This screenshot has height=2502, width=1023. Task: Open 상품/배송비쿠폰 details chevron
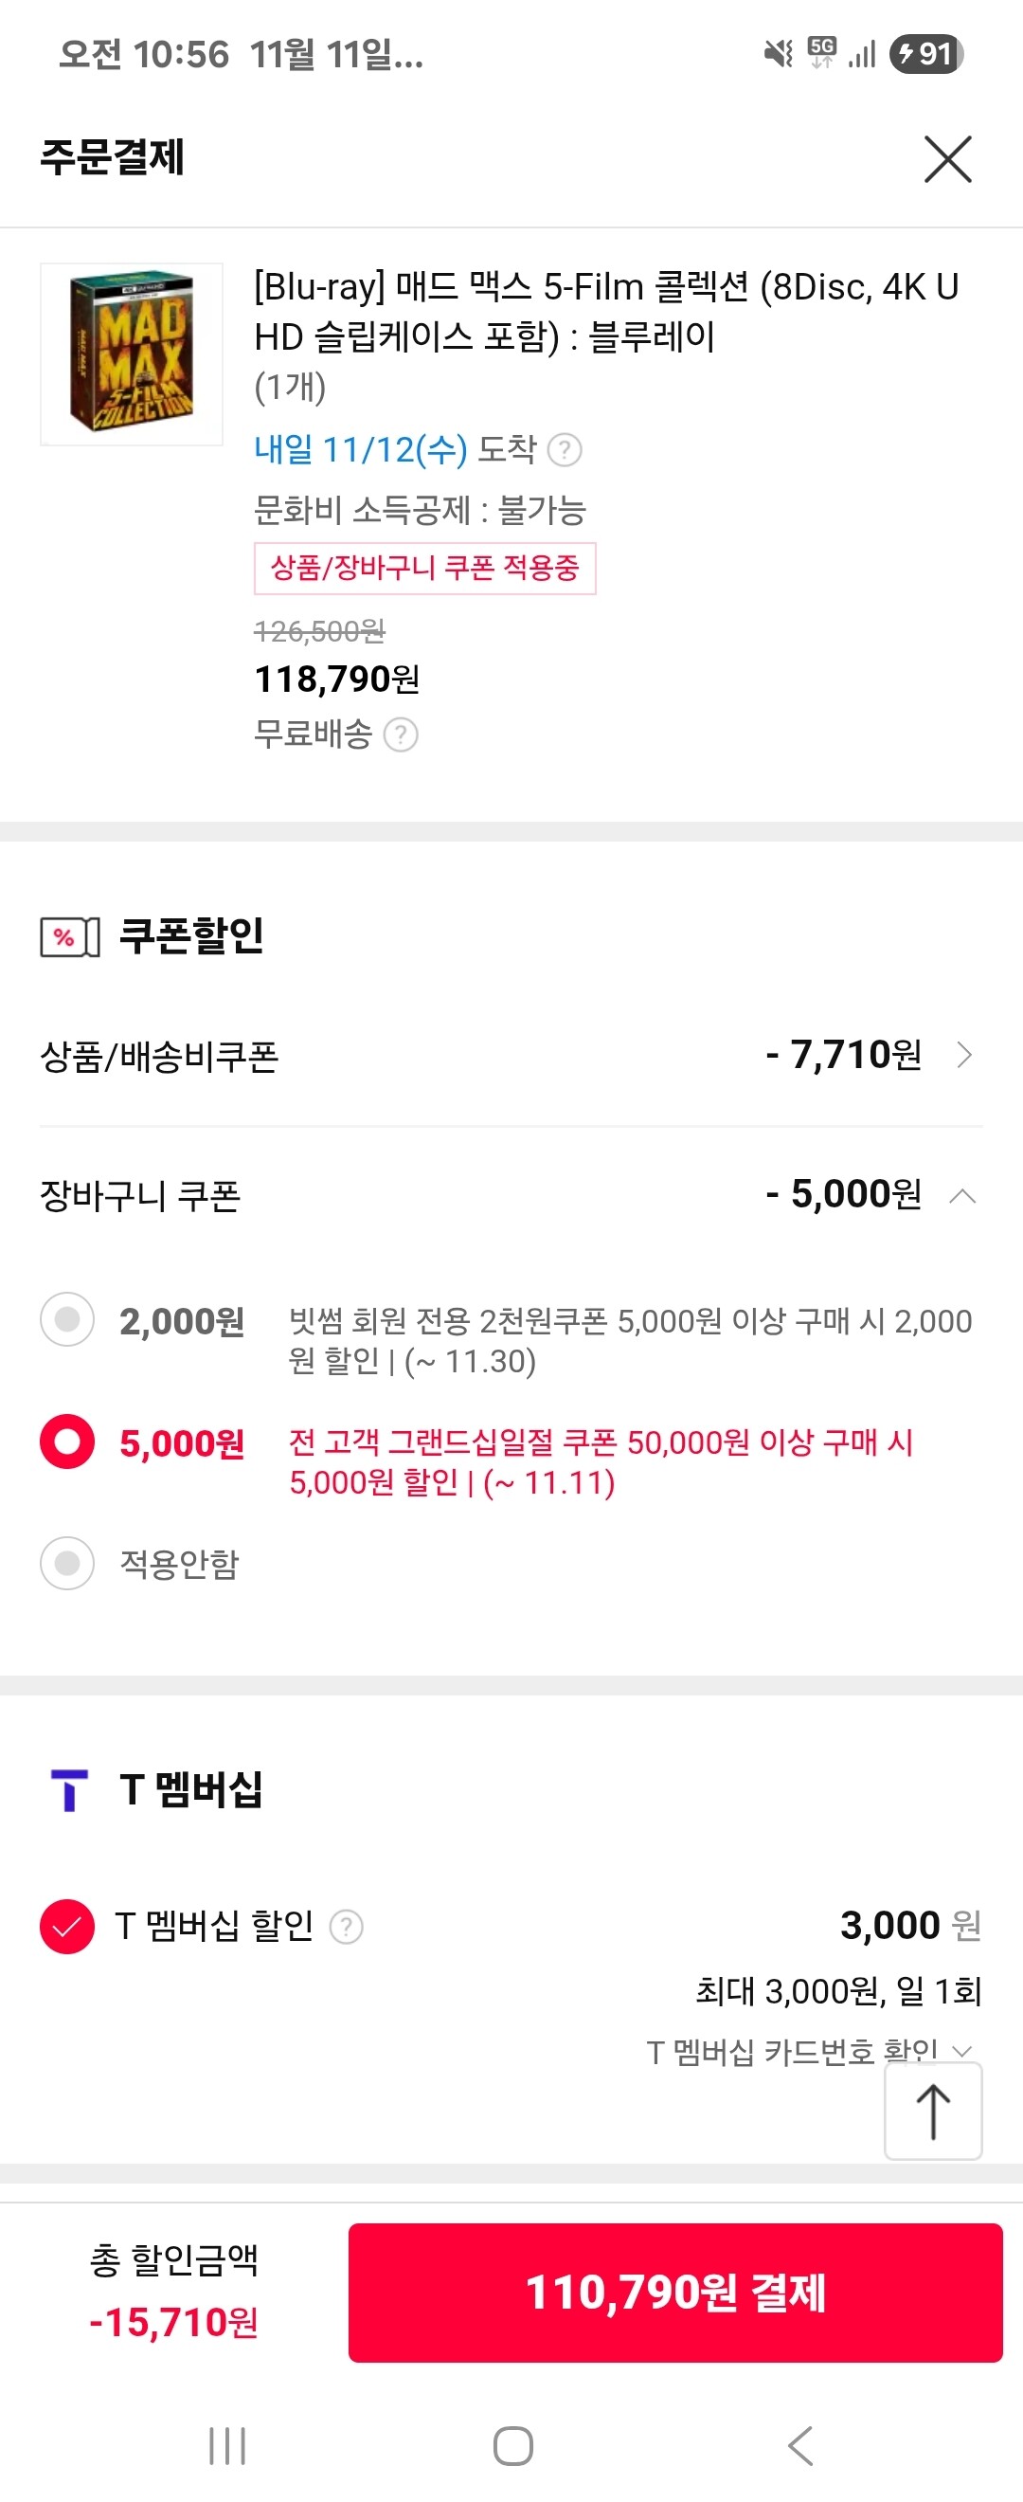(x=963, y=1055)
